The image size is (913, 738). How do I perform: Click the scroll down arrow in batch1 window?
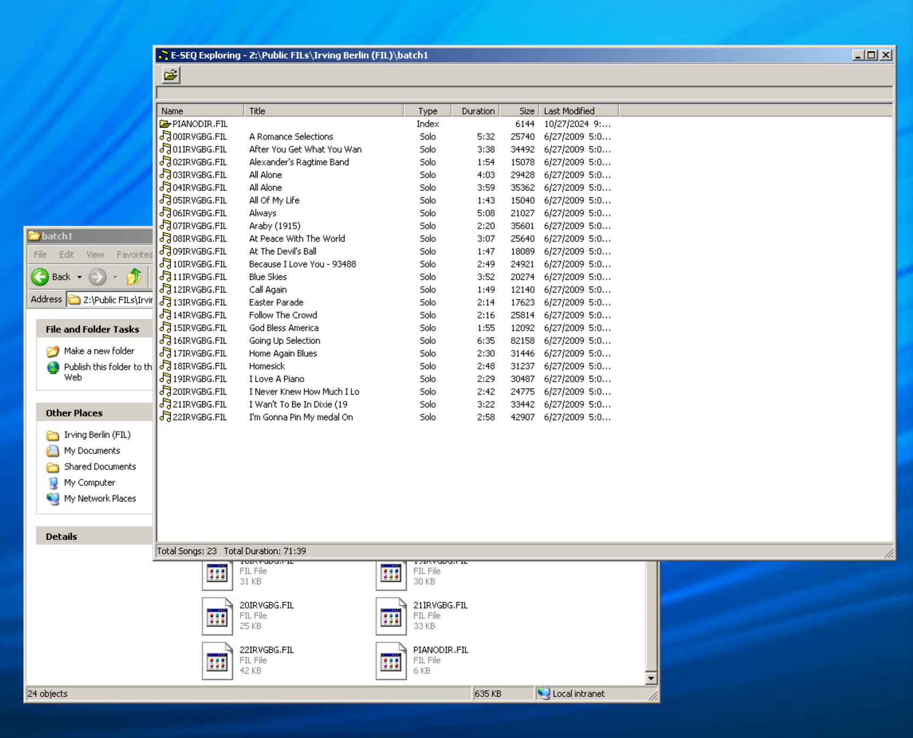(651, 678)
